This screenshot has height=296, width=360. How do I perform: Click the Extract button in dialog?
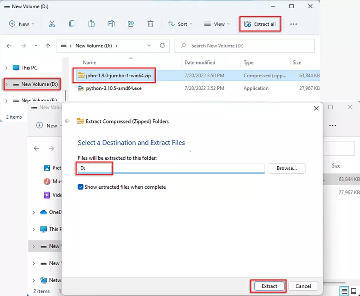[270, 286]
